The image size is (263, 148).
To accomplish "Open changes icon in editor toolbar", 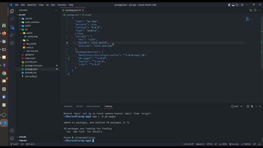I will coord(251,10).
